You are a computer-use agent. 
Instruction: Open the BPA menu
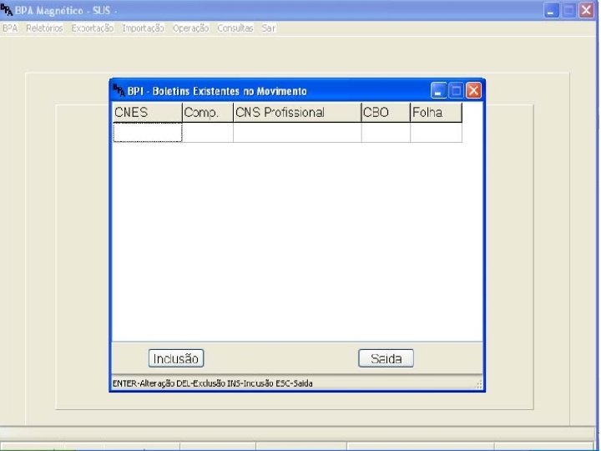[x=10, y=28]
